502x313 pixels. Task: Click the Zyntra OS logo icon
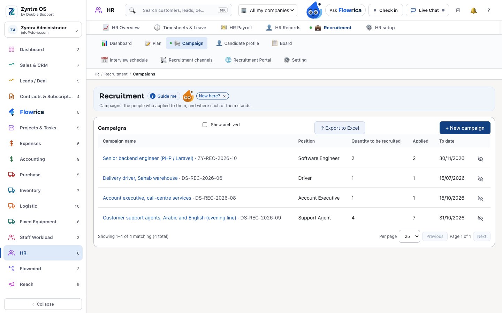pyautogui.click(x=12, y=11)
